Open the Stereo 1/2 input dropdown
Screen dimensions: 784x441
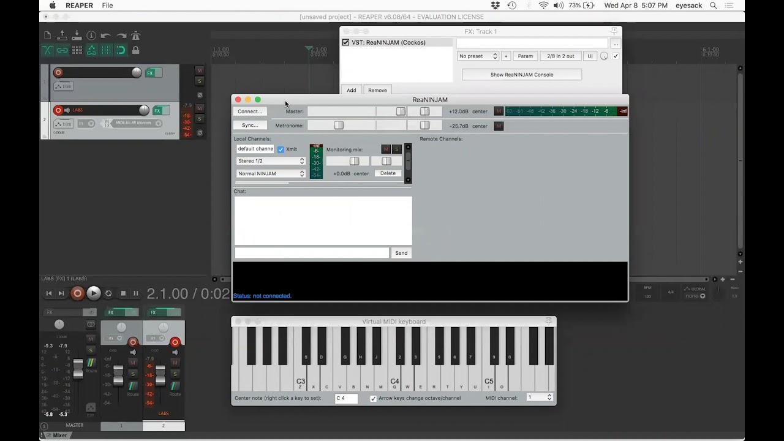point(271,161)
